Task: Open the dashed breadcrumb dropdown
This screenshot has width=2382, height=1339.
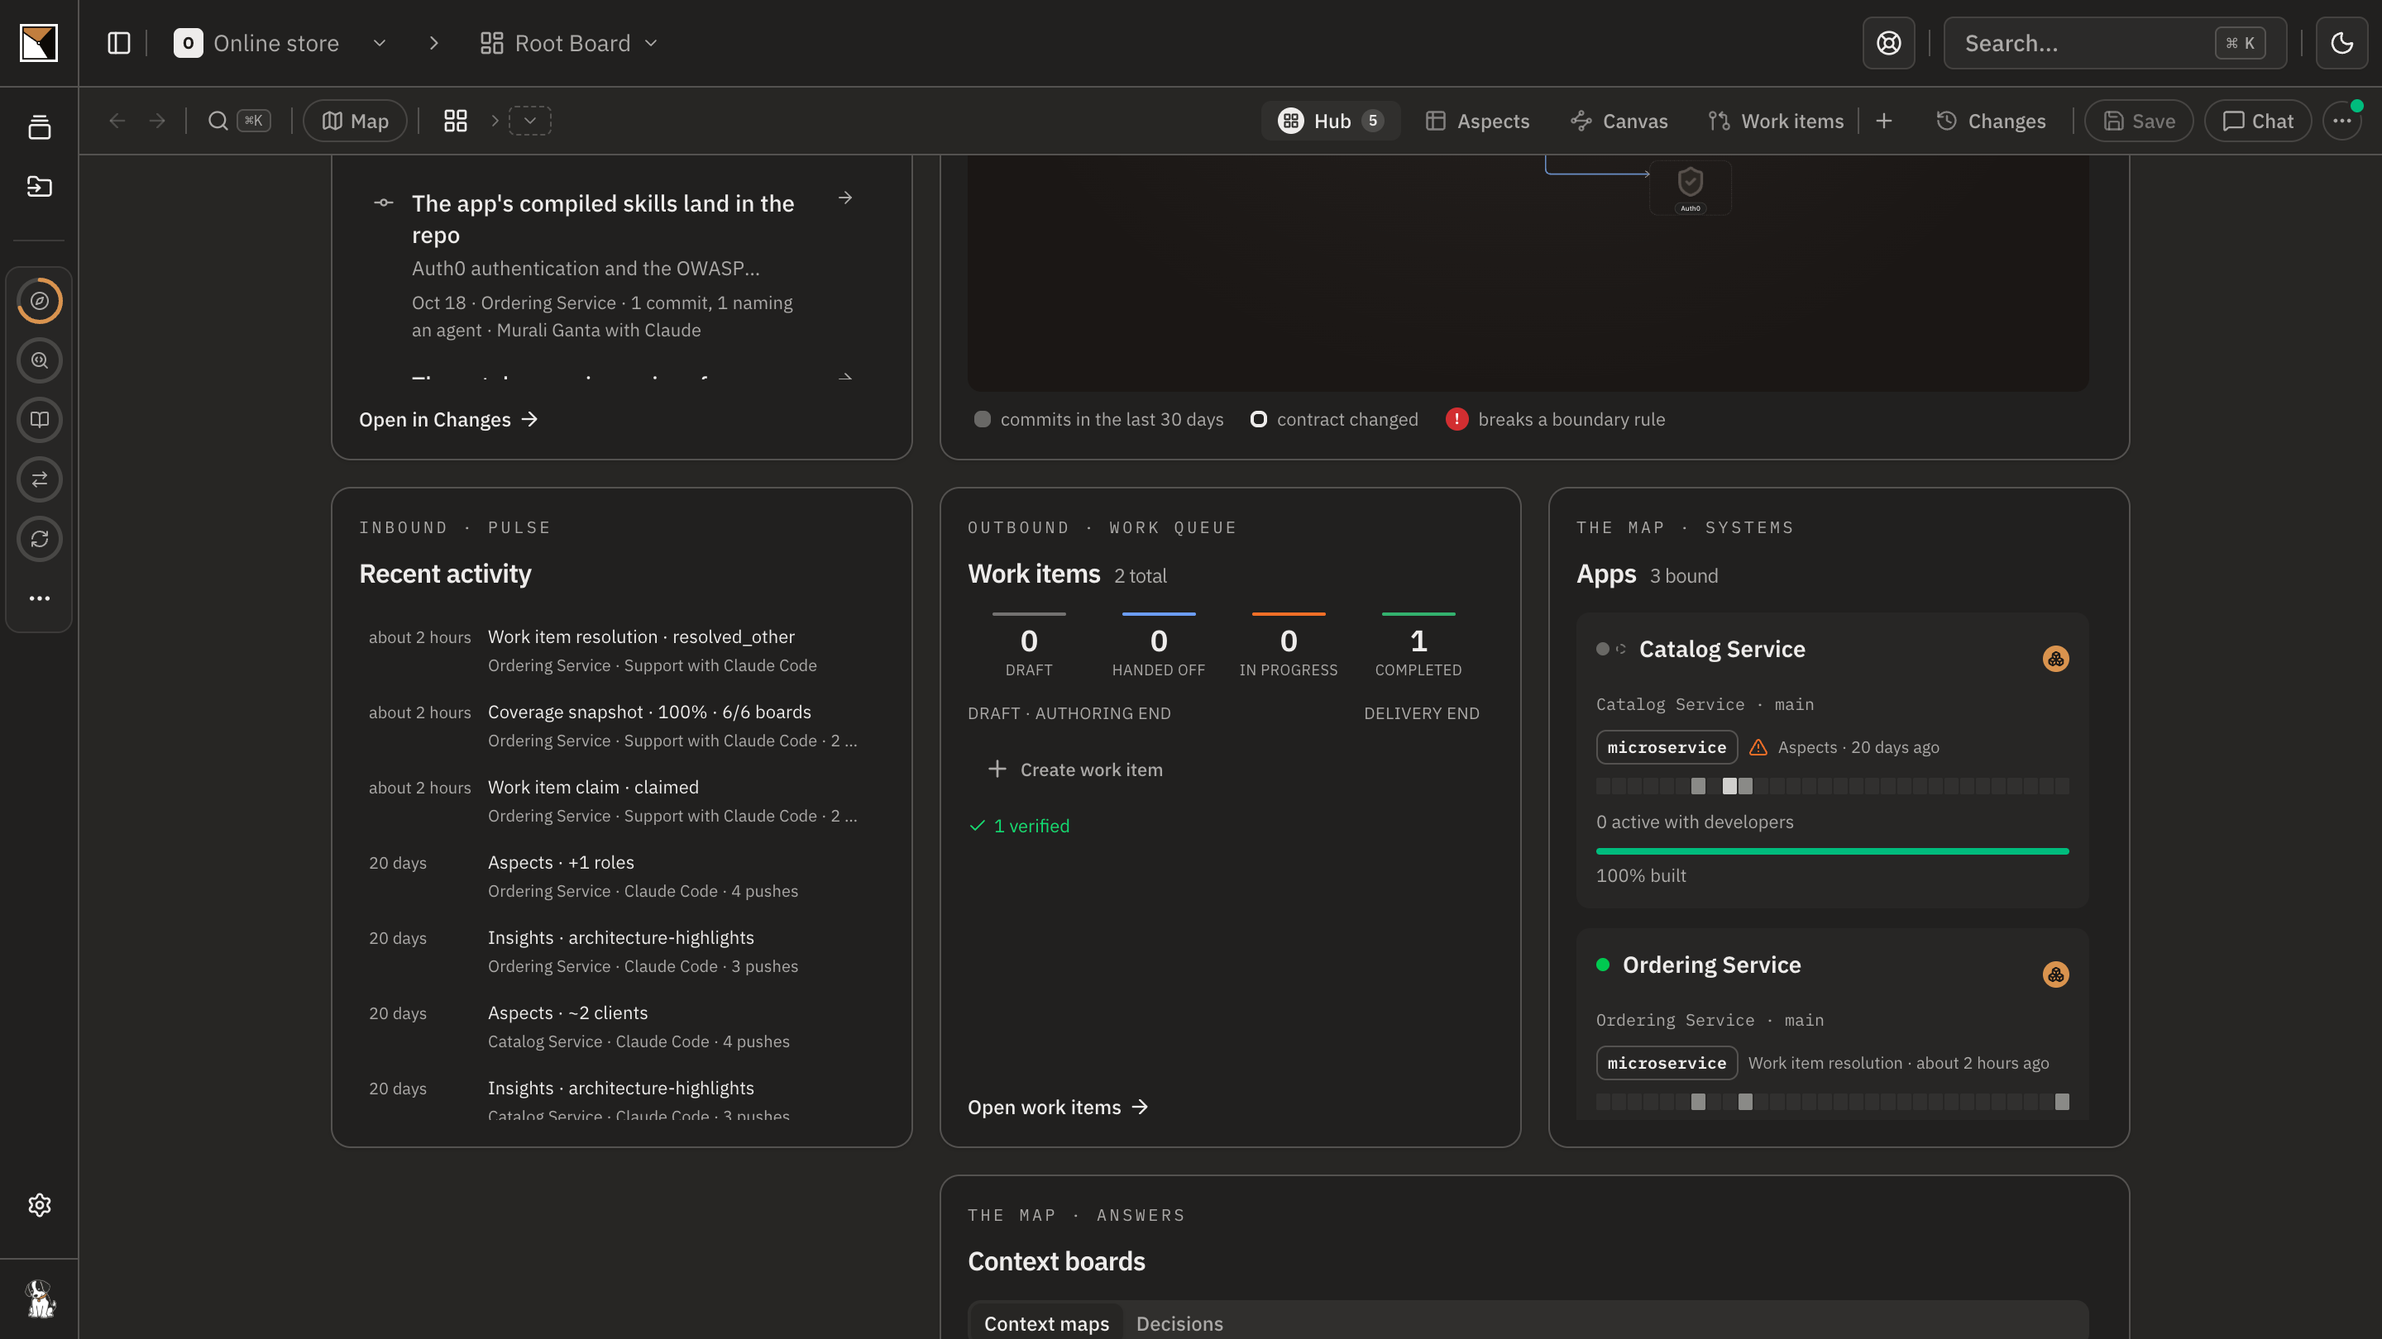Action: [x=530, y=121]
